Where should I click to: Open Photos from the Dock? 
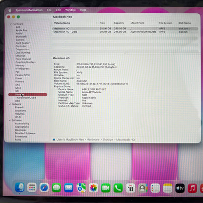point(94,187)
